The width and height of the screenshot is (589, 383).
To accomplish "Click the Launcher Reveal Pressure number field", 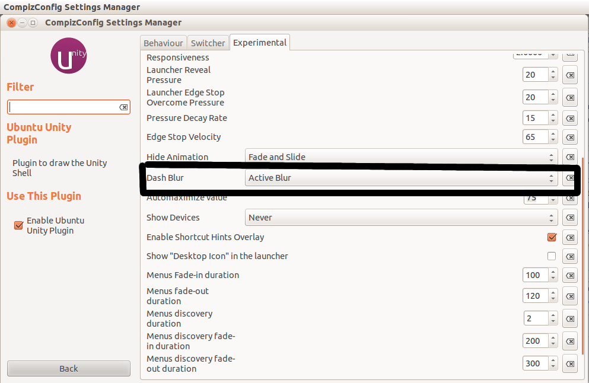I will pyautogui.click(x=536, y=75).
